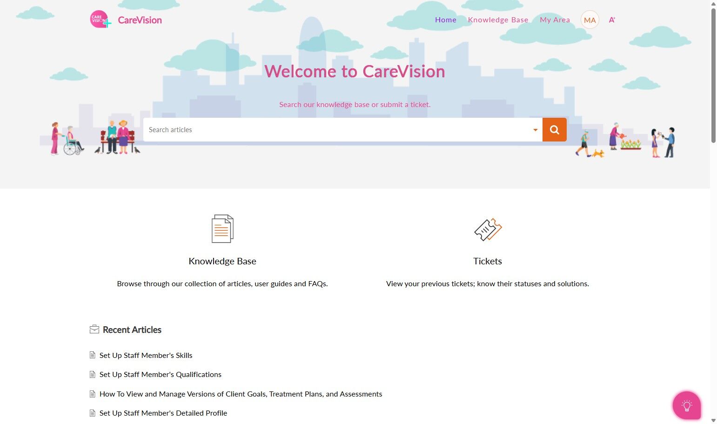This screenshot has width=717, height=424.
Task: Click the orange search magnifier button
Action: click(x=554, y=129)
